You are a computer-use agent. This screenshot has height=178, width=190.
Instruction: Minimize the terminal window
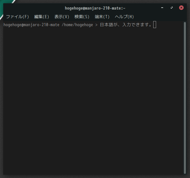tap(162, 8)
